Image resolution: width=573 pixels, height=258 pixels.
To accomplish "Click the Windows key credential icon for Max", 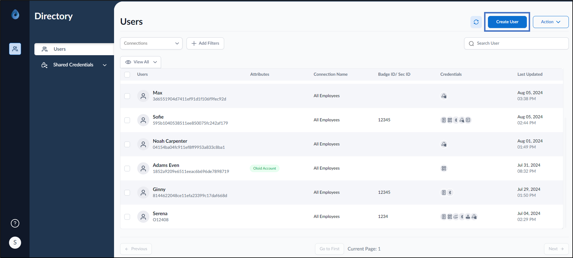I will [444, 96].
